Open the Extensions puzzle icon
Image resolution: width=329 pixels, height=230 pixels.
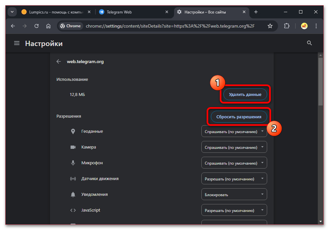287,26
